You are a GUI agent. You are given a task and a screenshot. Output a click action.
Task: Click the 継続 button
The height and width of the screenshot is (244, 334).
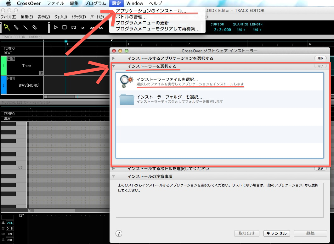pyautogui.click(x=310, y=233)
